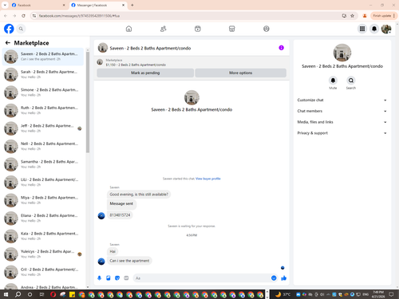The image size is (399, 299).
Task: Open LiLi's conversation in the list
Action: 43,182
